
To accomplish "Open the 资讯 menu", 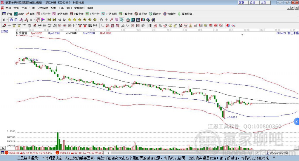I will 24,8.
